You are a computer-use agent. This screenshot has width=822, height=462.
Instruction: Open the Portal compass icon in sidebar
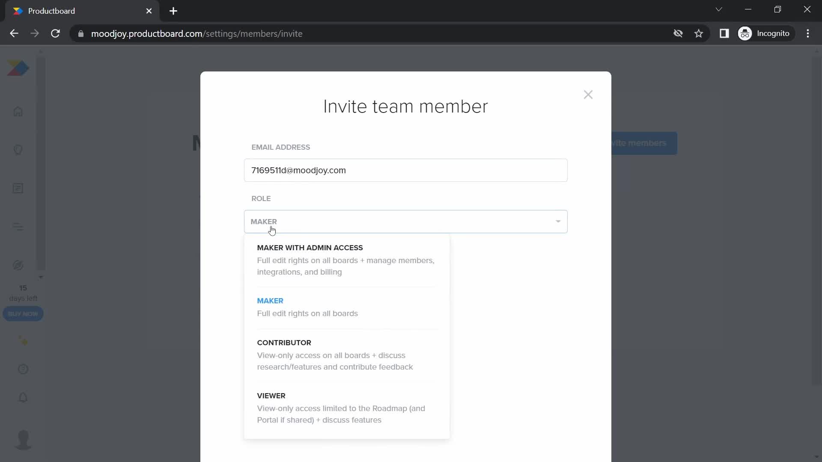point(18,266)
